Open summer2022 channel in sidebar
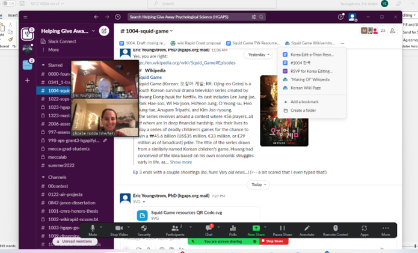The height and width of the screenshot is (253, 418). (x=62, y=165)
